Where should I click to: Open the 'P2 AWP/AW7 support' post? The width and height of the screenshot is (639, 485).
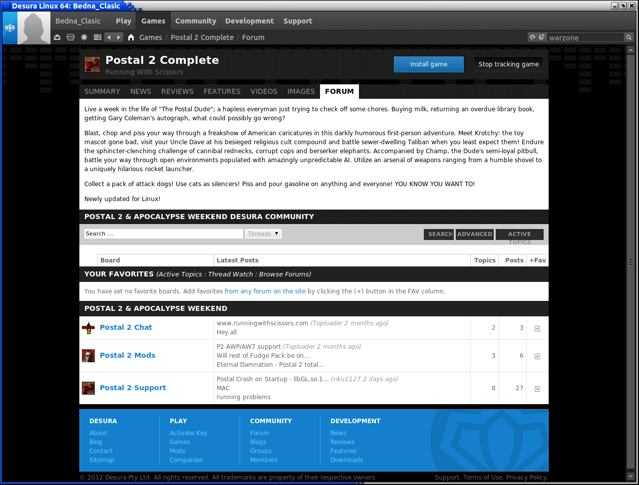(249, 347)
